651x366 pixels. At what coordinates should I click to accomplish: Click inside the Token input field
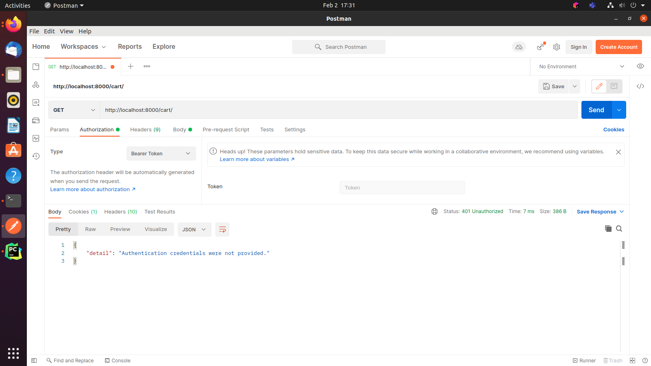pyautogui.click(x=402, y=187)
